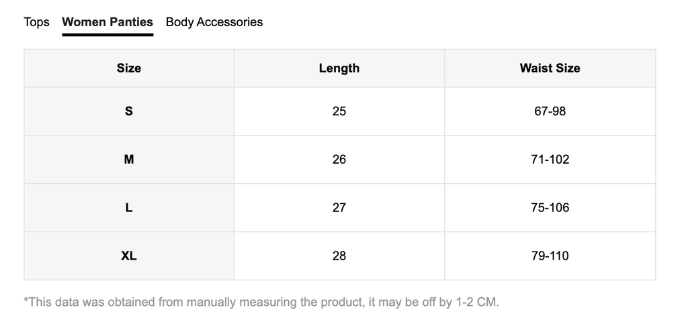Screen dimensions: 688x320
Task: Select the M size row label
Action: 129,160
